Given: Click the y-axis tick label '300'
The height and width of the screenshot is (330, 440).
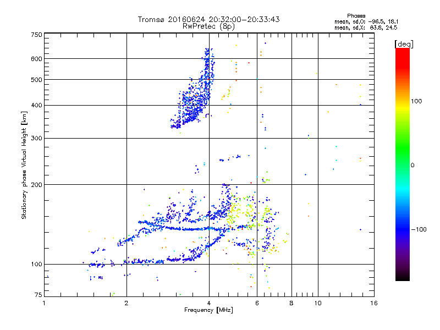Looking at the screenshot, I should click(36, 139).
